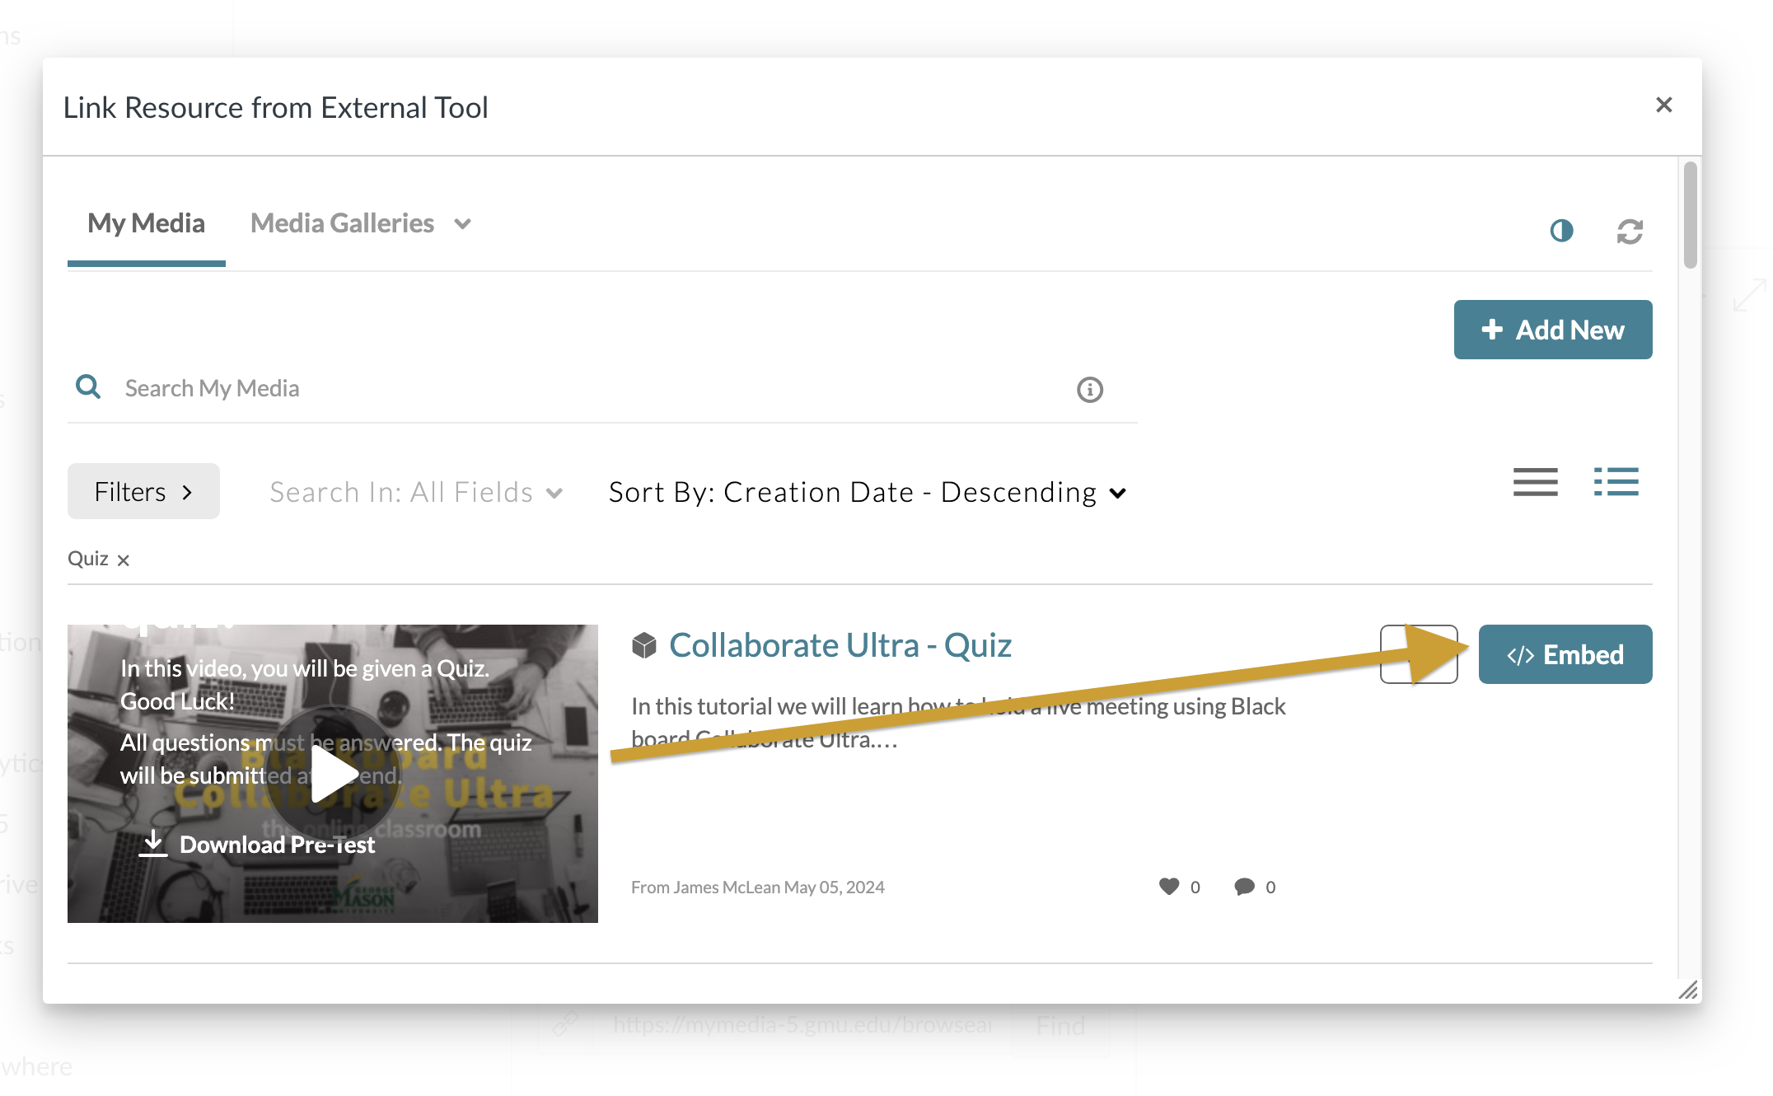Click the Add New button
The width and height of the screenshot is (1773, 1096).
click(x=1552, y=330)
